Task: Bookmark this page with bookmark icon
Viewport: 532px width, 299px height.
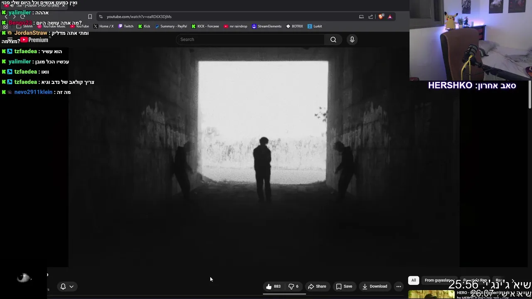Action: (90, 17)
